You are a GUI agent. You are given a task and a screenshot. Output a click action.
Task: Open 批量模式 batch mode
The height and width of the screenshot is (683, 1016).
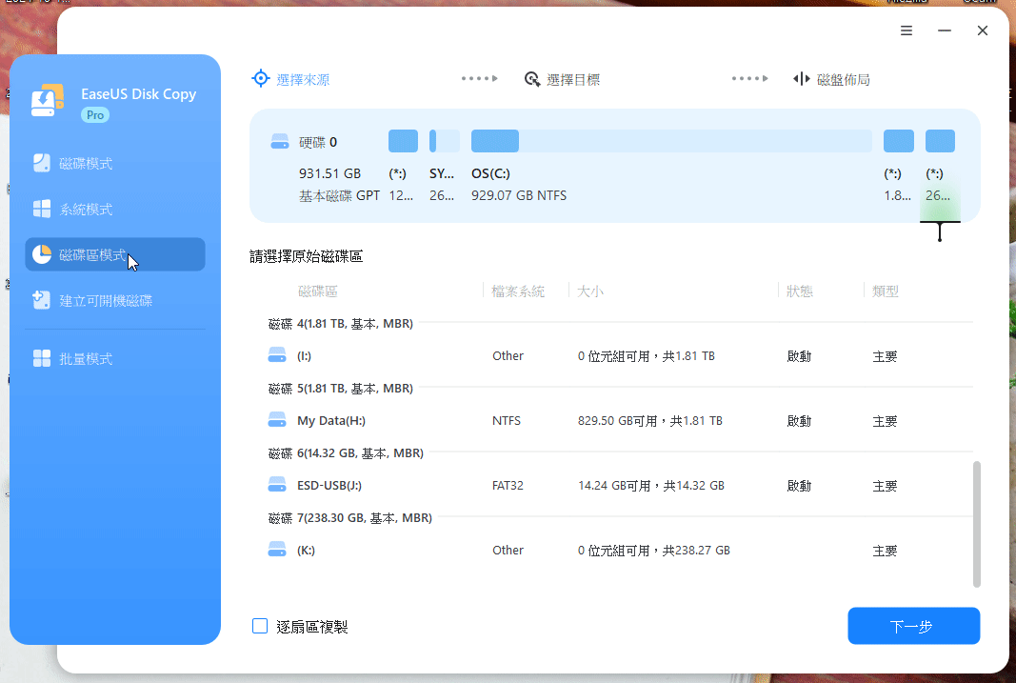click(x=114, y=358)
